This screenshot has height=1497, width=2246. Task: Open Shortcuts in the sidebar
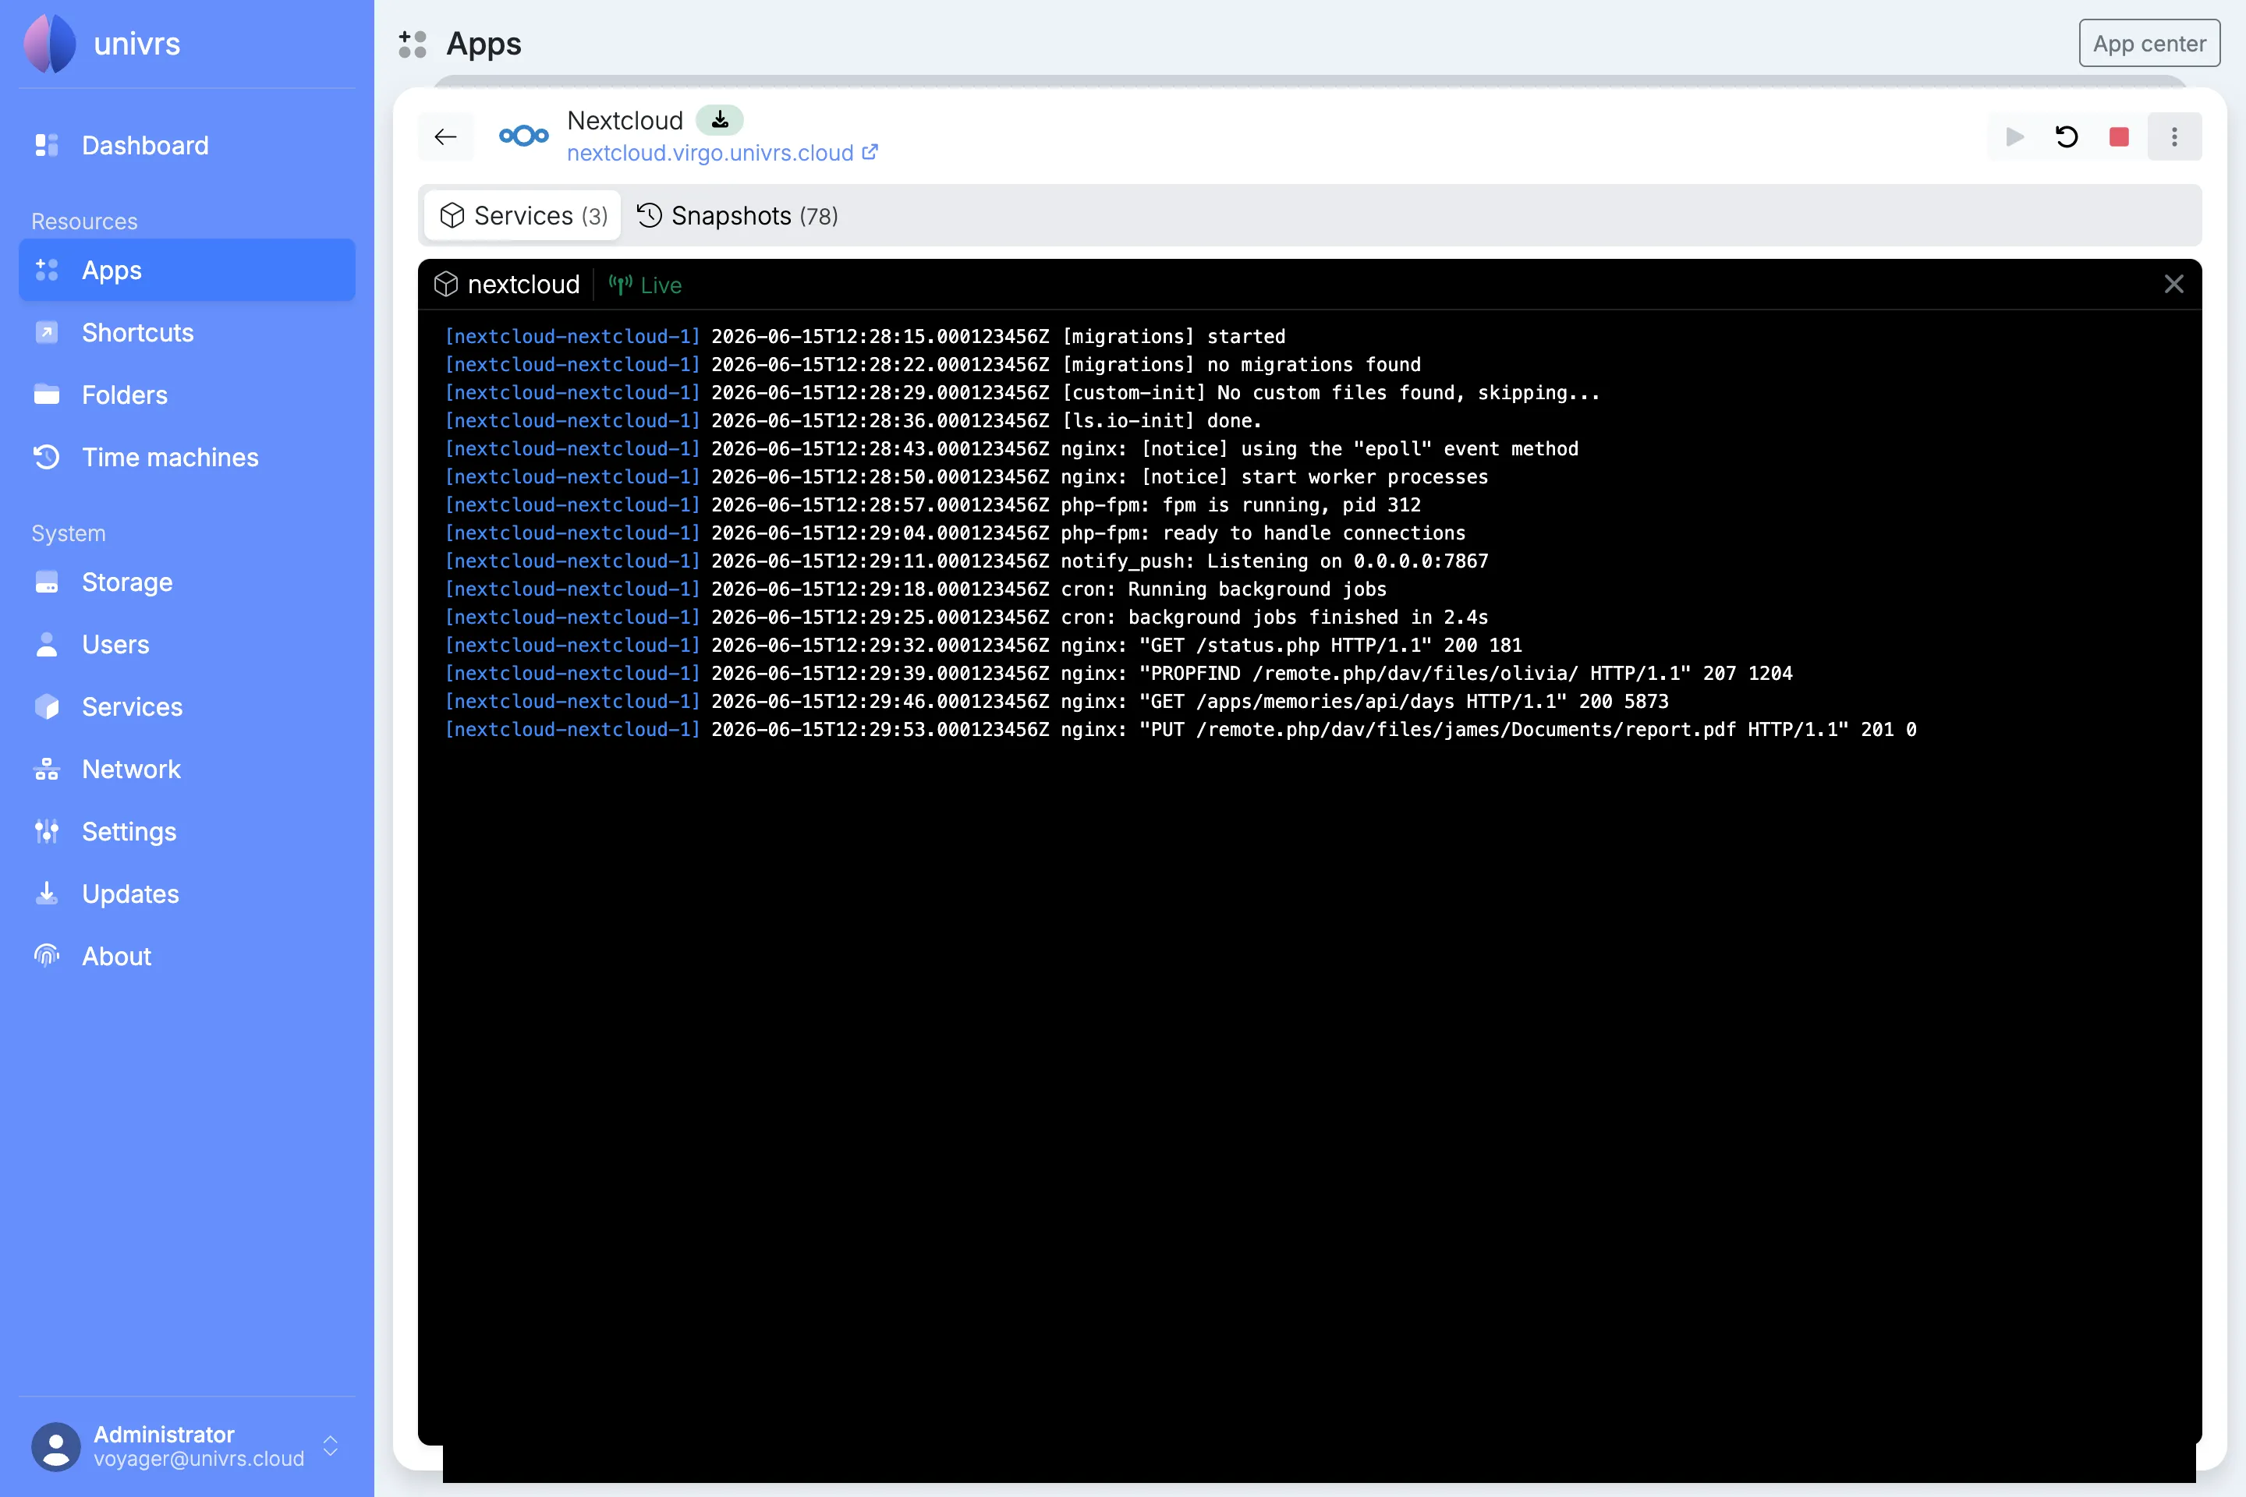187,332
